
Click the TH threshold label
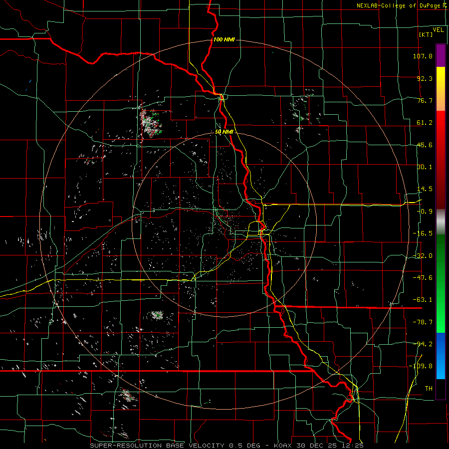(429, 389)
